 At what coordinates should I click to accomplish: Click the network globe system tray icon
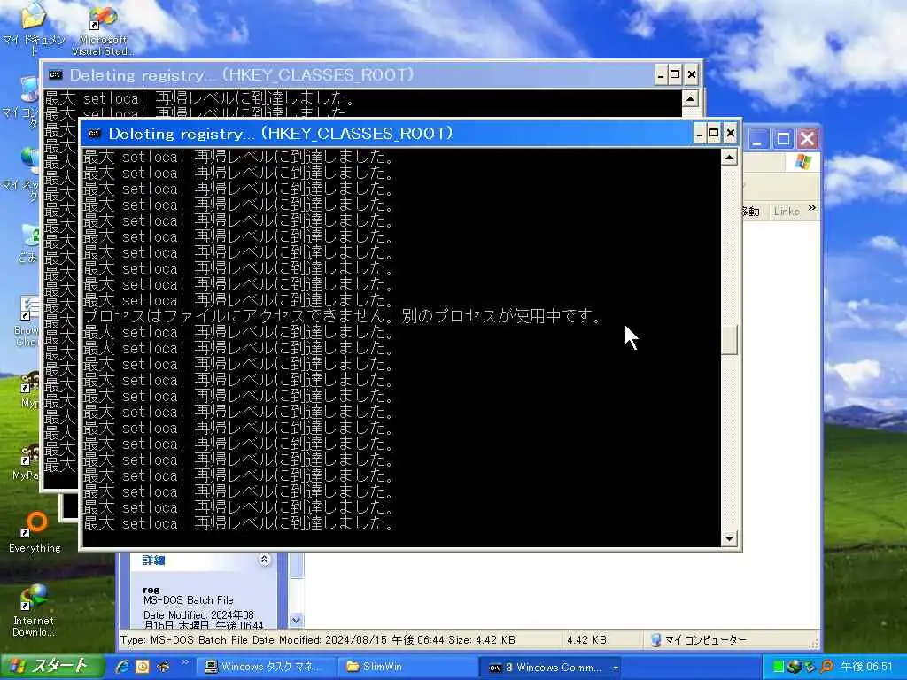coord(795,667)
